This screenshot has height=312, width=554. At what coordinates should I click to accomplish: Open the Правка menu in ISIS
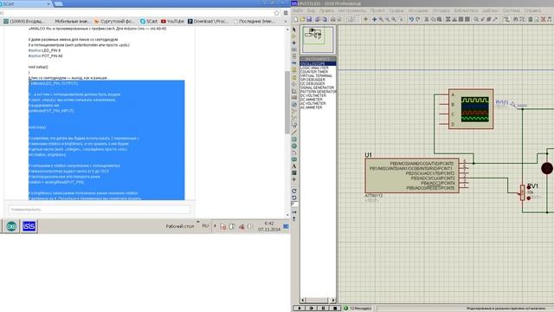pyautogui.click(x=326, y=10)
